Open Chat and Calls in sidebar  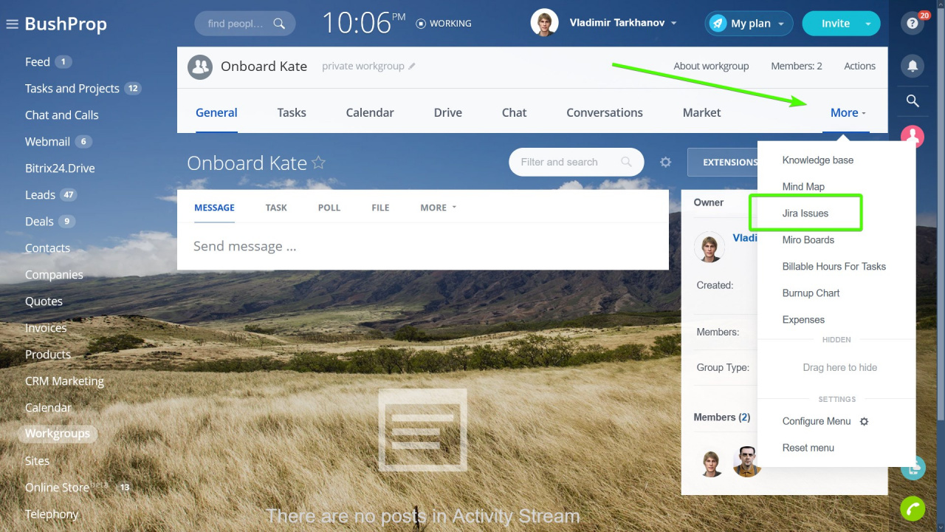point(62,115)
